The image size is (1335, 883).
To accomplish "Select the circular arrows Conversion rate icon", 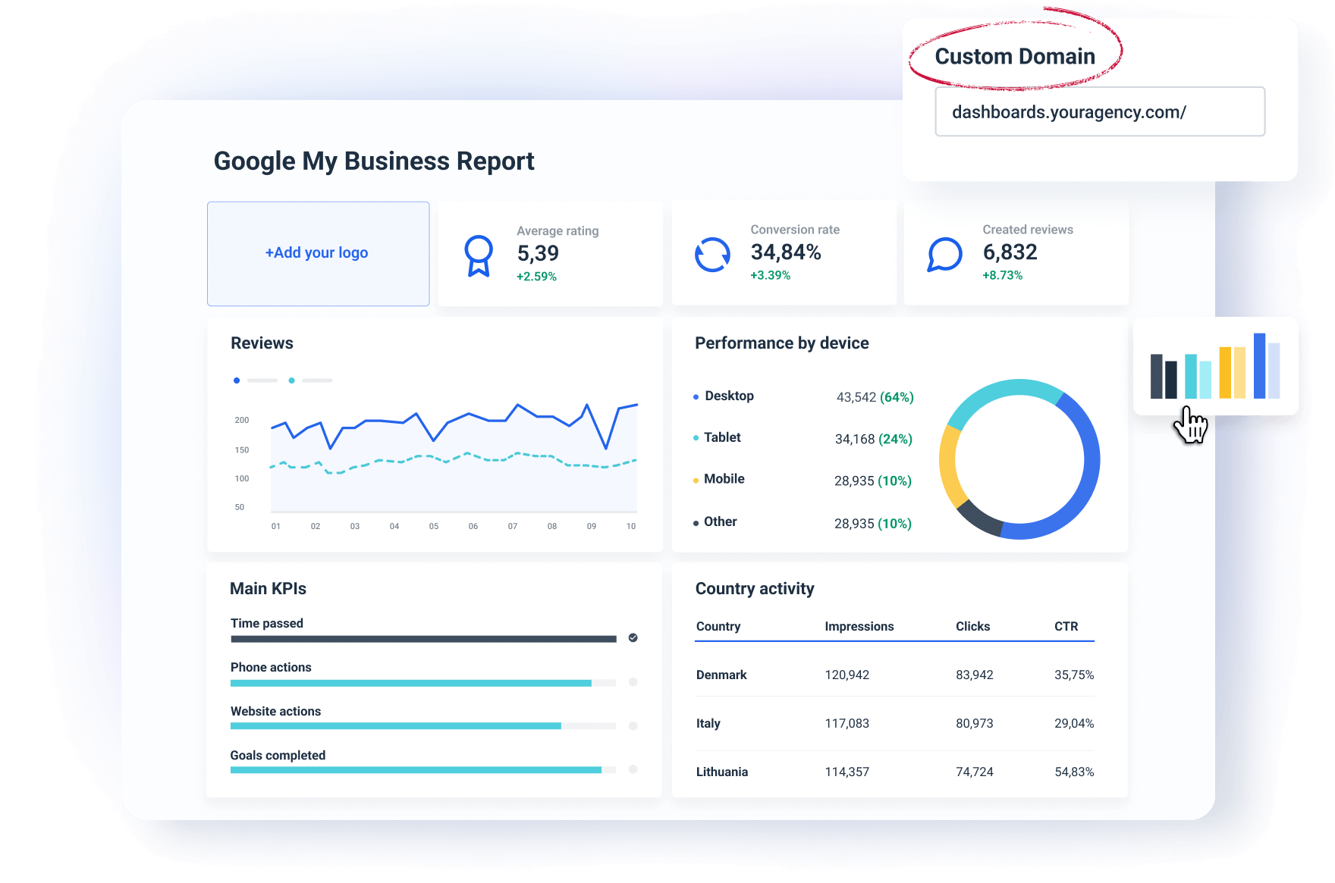I will [711, 254].
